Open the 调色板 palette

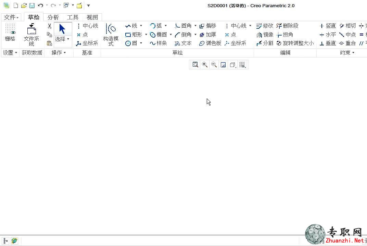click(x=210, y=43)
